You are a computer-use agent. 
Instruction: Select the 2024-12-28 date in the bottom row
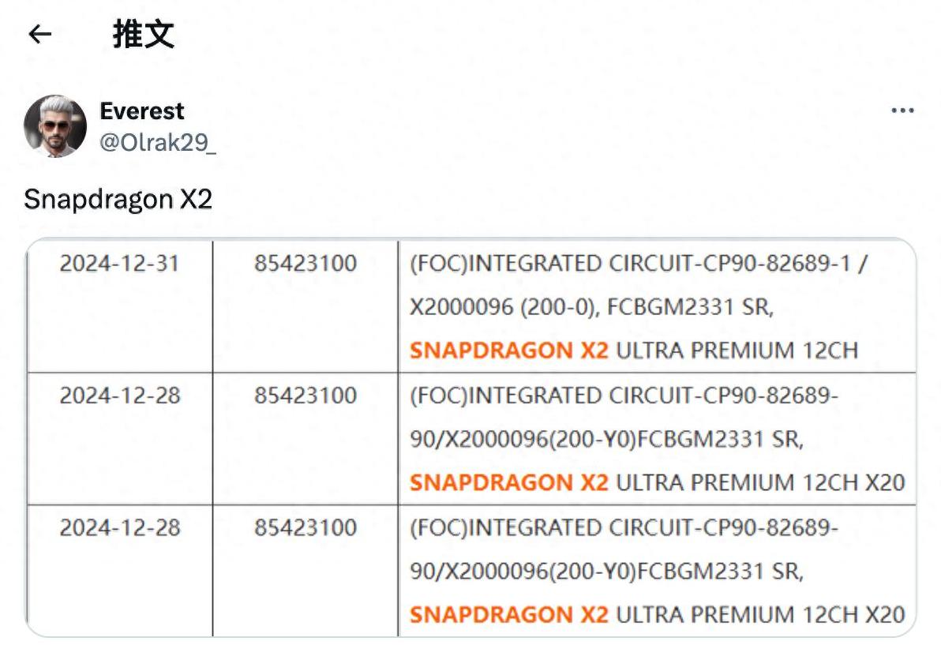tap(119, 527)
